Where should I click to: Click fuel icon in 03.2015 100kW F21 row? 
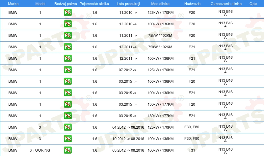tap(68, 93)
